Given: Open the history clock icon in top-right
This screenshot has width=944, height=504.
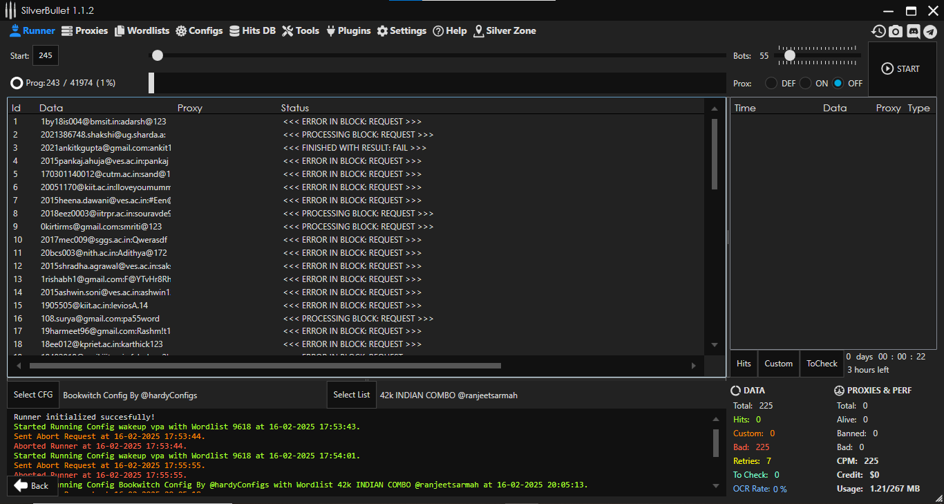Looking at the screenshot, I should tap(878, 31).
